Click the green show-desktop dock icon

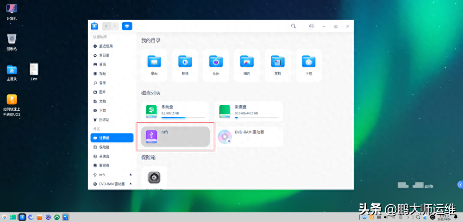13,217
